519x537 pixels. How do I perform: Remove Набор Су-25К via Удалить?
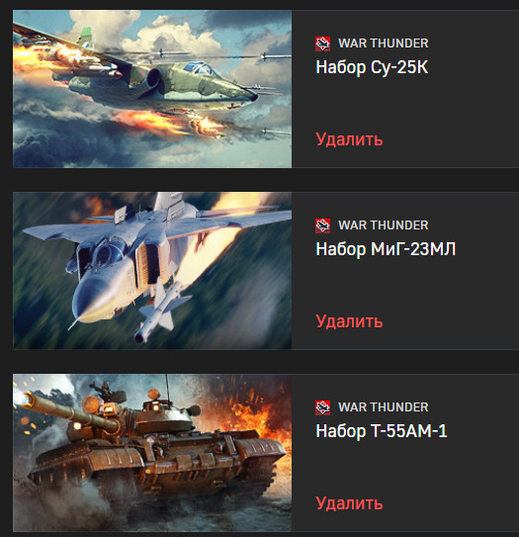(349, 139)
